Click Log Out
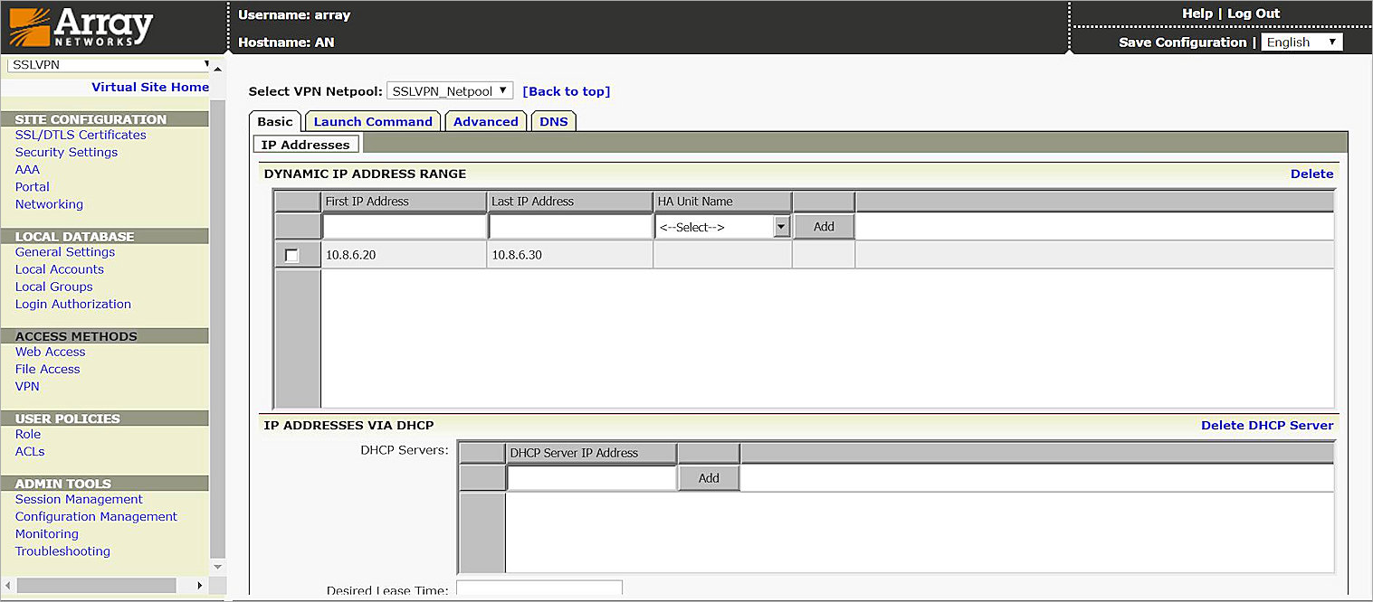The height and width of the screenshot is (602, 1373). point(1254,13)
